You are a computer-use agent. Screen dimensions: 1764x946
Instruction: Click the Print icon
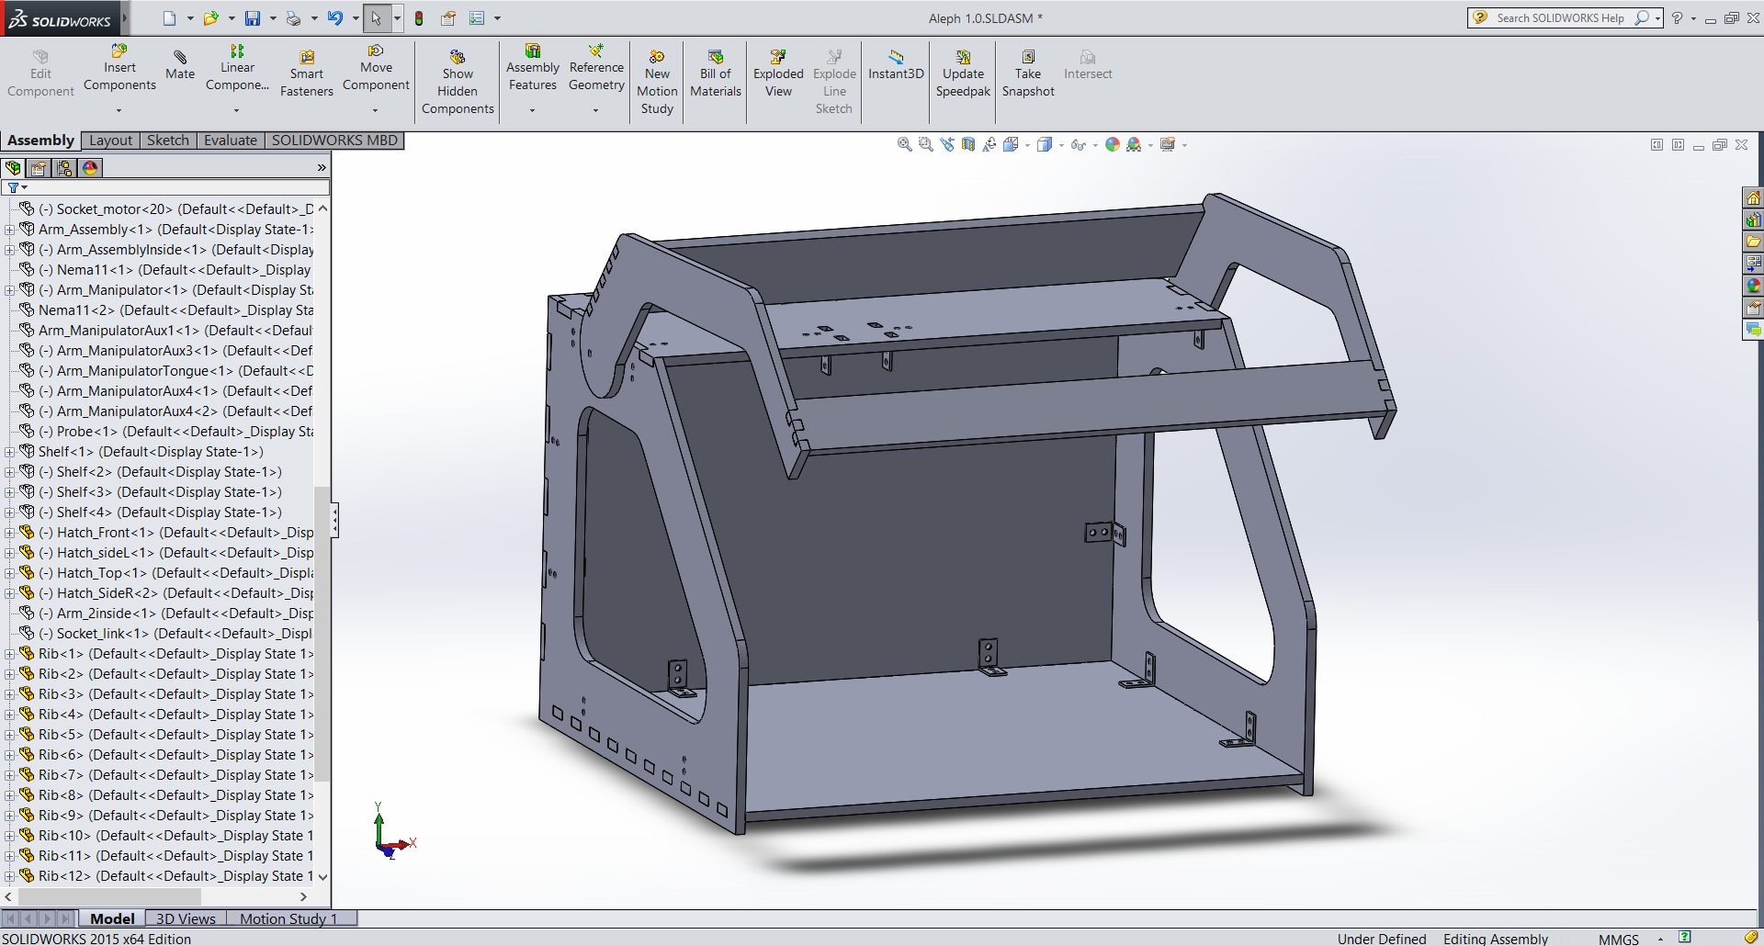pos(293,17)
